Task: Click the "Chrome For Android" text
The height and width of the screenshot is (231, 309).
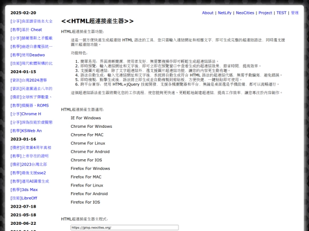Action: 90,152
